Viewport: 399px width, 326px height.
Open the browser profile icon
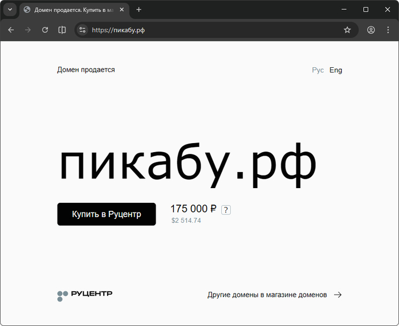[x=370, y=30]
